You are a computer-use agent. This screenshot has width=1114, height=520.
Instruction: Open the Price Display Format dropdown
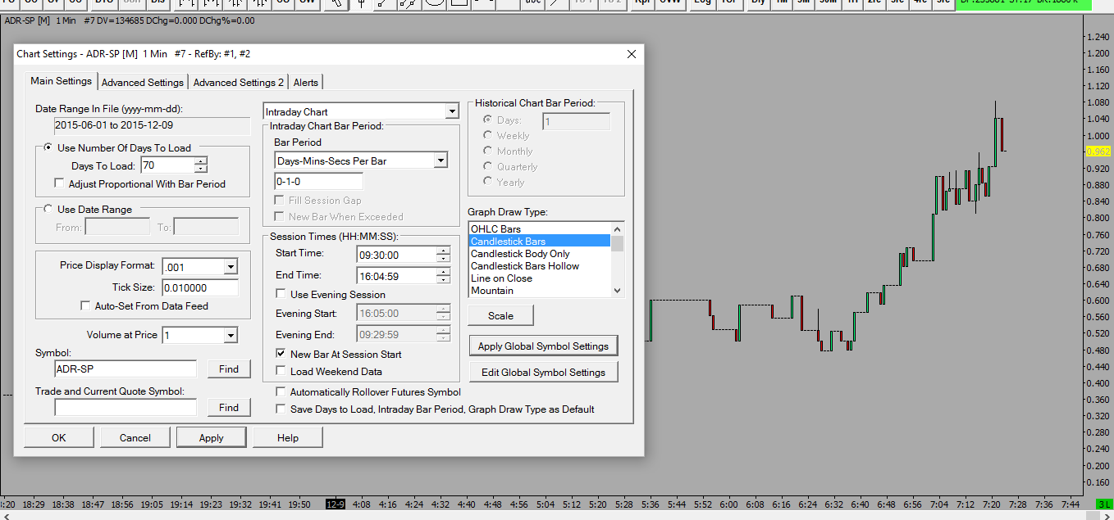231,266
